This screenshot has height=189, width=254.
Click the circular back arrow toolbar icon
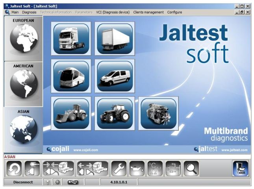pos(14,169)
